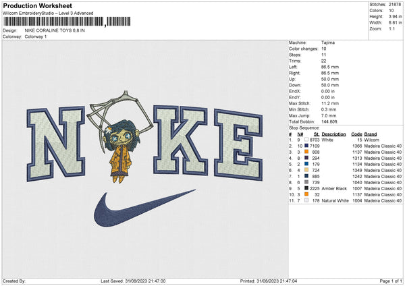Select the Natural White color swatch
Screen dimensions: 405x286
click(306, 200)
